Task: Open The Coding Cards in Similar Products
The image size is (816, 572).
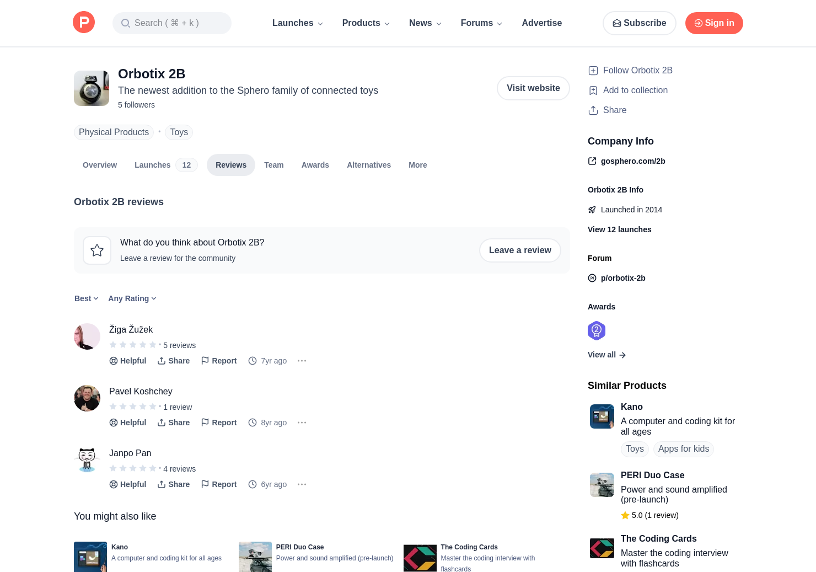Action: 659,539
